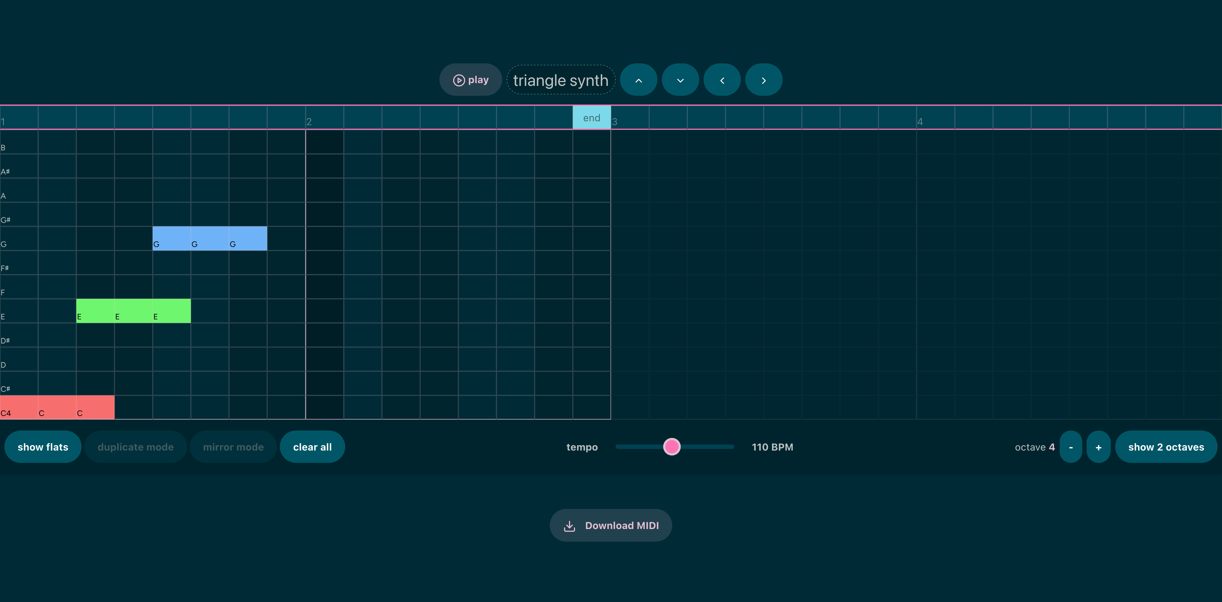Image resolution: width=1222 pixels, height=602 pixels.
Task: Click the second green E note
Action: [133, 311]
